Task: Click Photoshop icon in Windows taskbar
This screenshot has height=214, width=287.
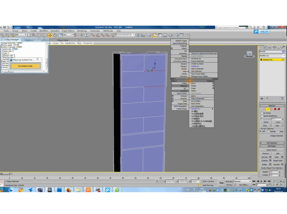Action: pyautogui.click(x=59, y=190)
